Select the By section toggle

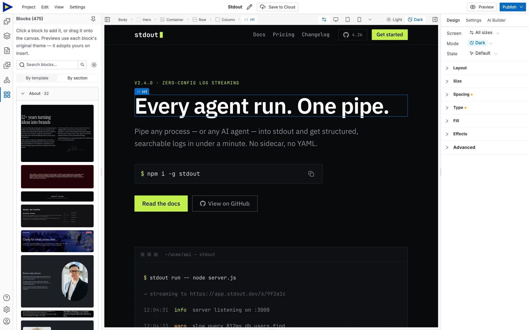[x=77, y=78]
